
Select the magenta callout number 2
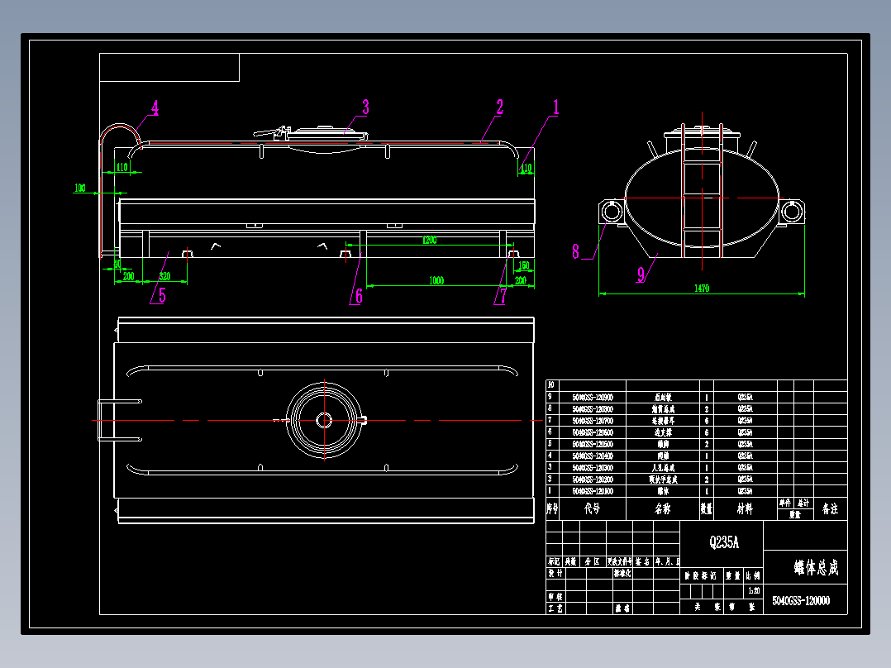pos(499,107)
